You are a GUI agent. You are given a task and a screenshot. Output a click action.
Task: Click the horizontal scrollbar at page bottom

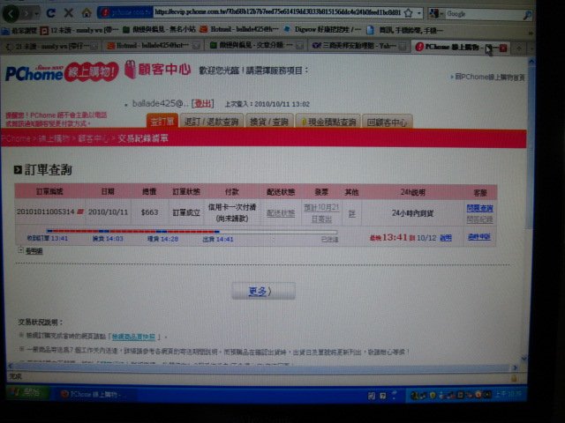coord(262,367)
